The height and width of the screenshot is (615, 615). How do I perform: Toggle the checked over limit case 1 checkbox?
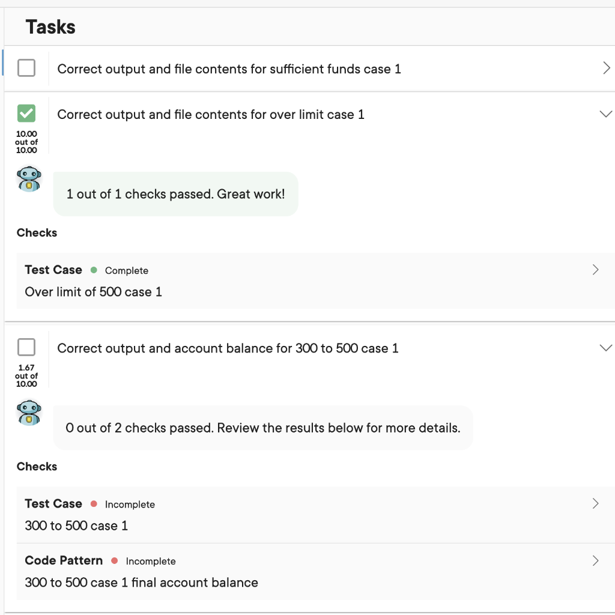[x=26, y=114]
